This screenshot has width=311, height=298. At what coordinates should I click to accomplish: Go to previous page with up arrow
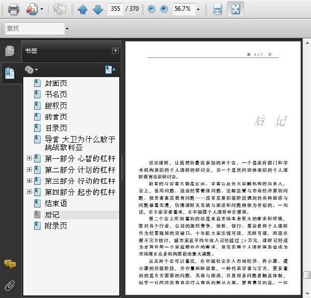82,9
